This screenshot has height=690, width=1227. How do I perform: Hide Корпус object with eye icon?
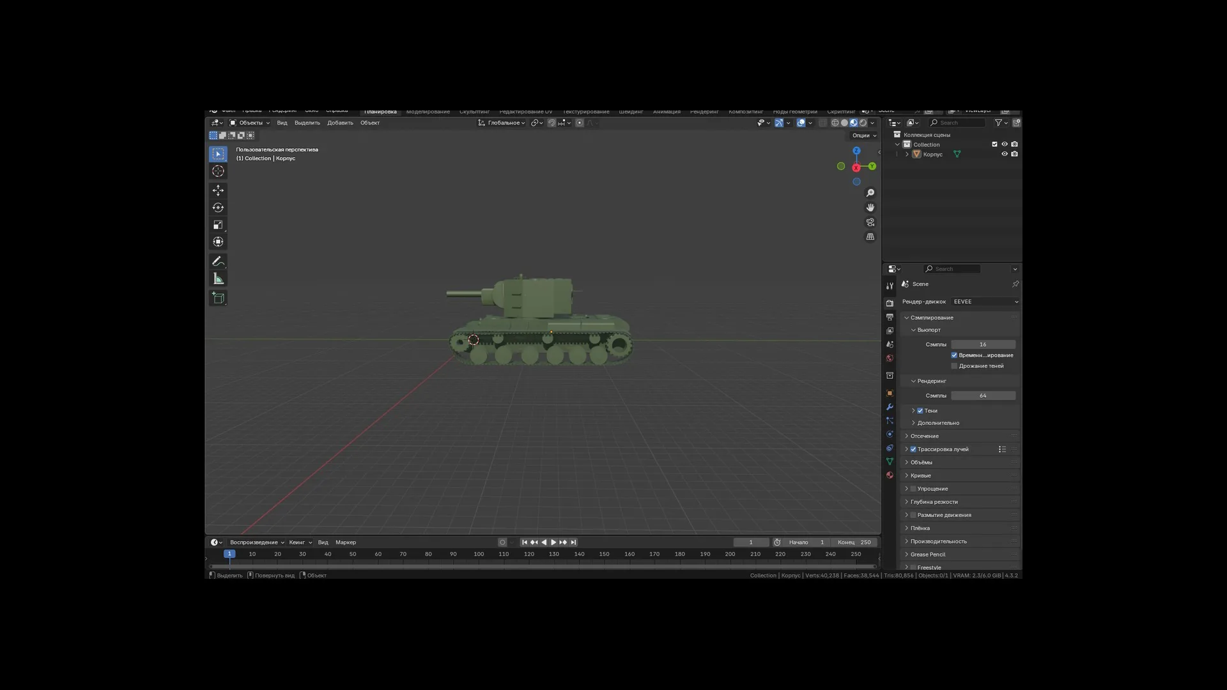pos(1004,154)
